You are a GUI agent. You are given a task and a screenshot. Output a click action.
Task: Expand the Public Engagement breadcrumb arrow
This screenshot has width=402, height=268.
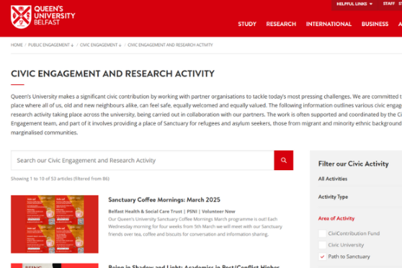point(72,45)
